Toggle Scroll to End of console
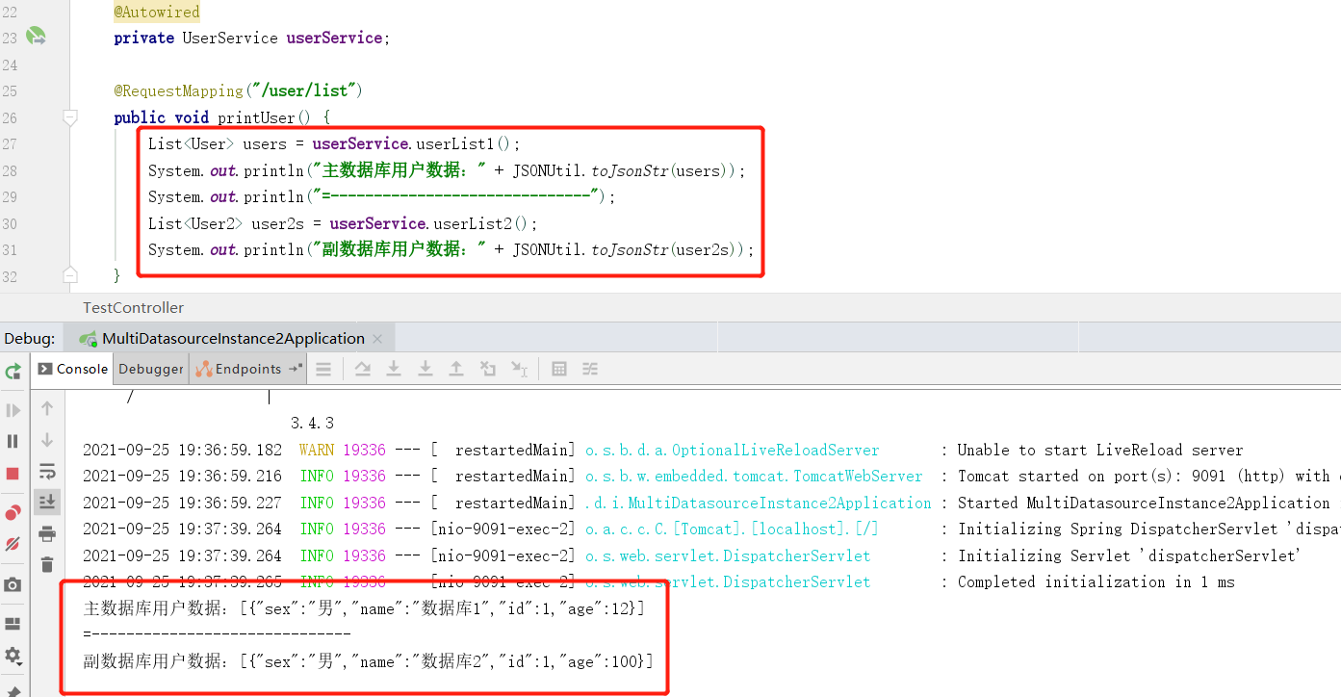 [47, 502]
